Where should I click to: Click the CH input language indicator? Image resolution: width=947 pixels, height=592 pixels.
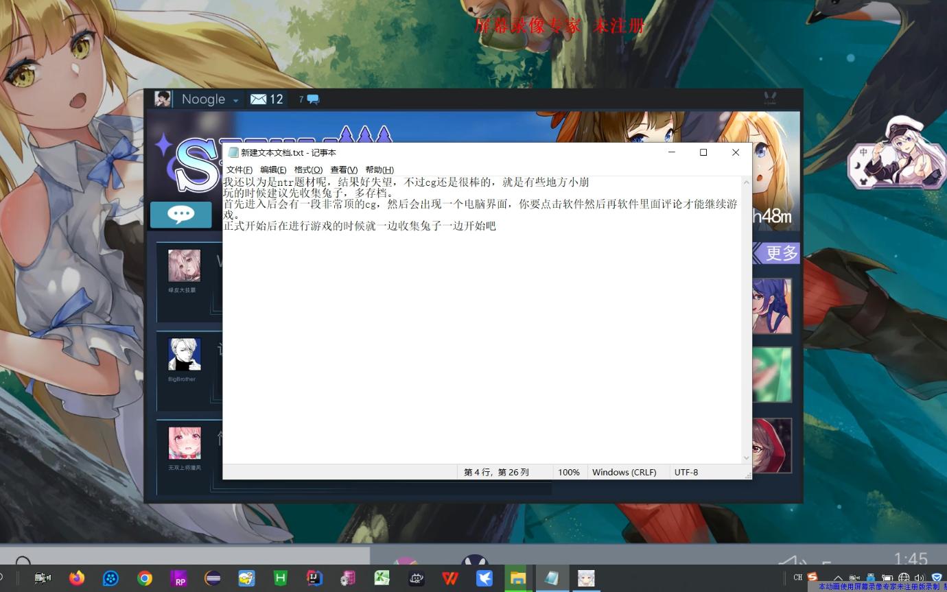pos(797,578)
